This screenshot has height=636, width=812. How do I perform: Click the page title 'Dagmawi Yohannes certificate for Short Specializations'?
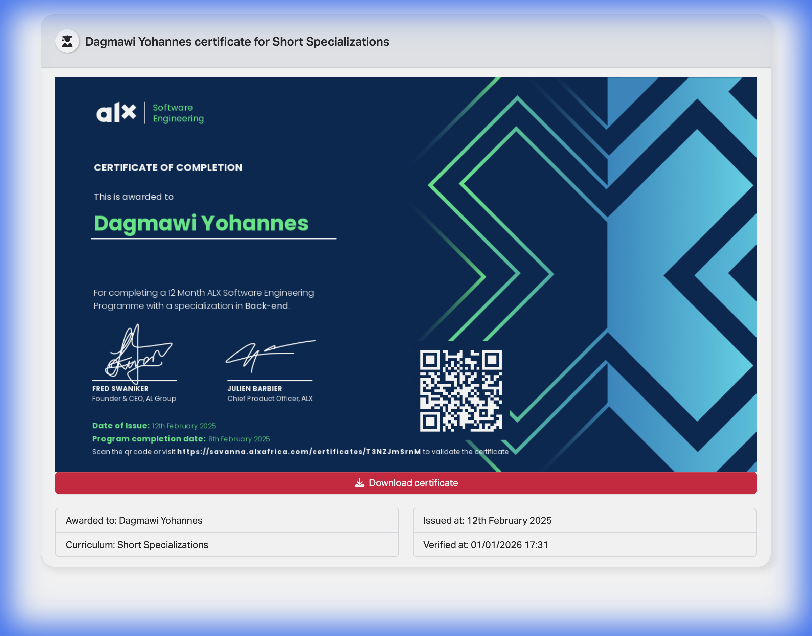237,42
